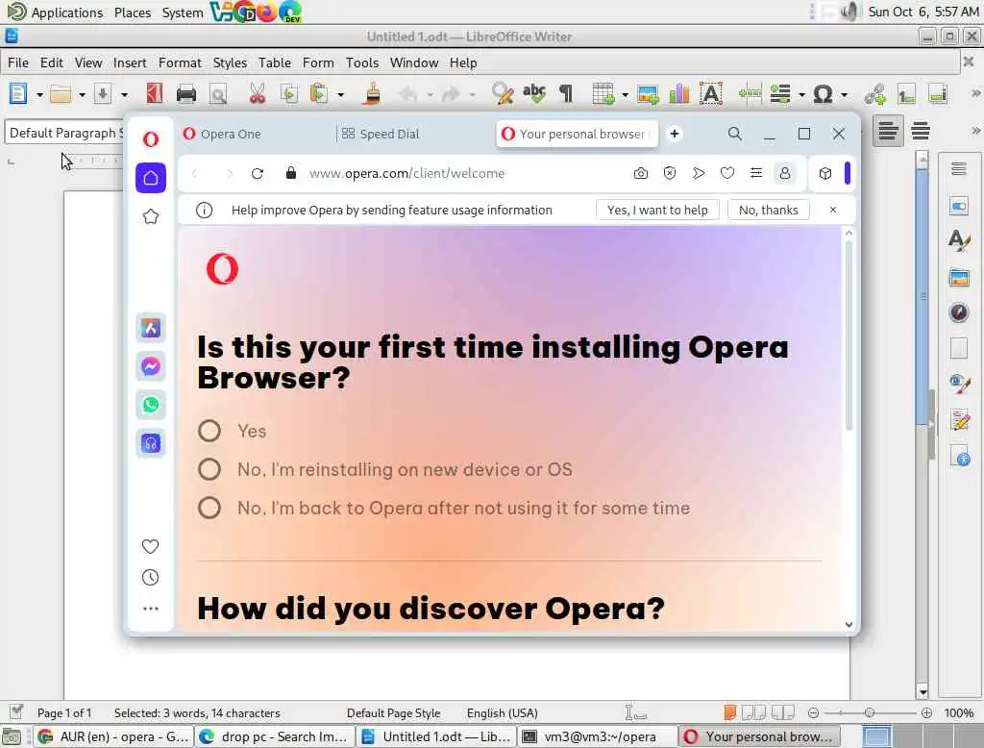This screenshot has width=984, height=748.
Task: Insert text box icon in Writer
Action: coord(711,94)
